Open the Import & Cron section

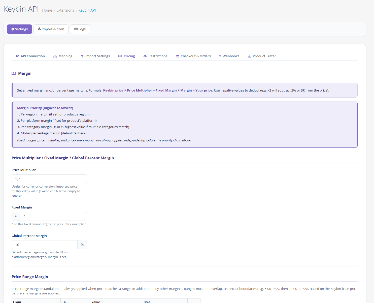click(51, 29)
